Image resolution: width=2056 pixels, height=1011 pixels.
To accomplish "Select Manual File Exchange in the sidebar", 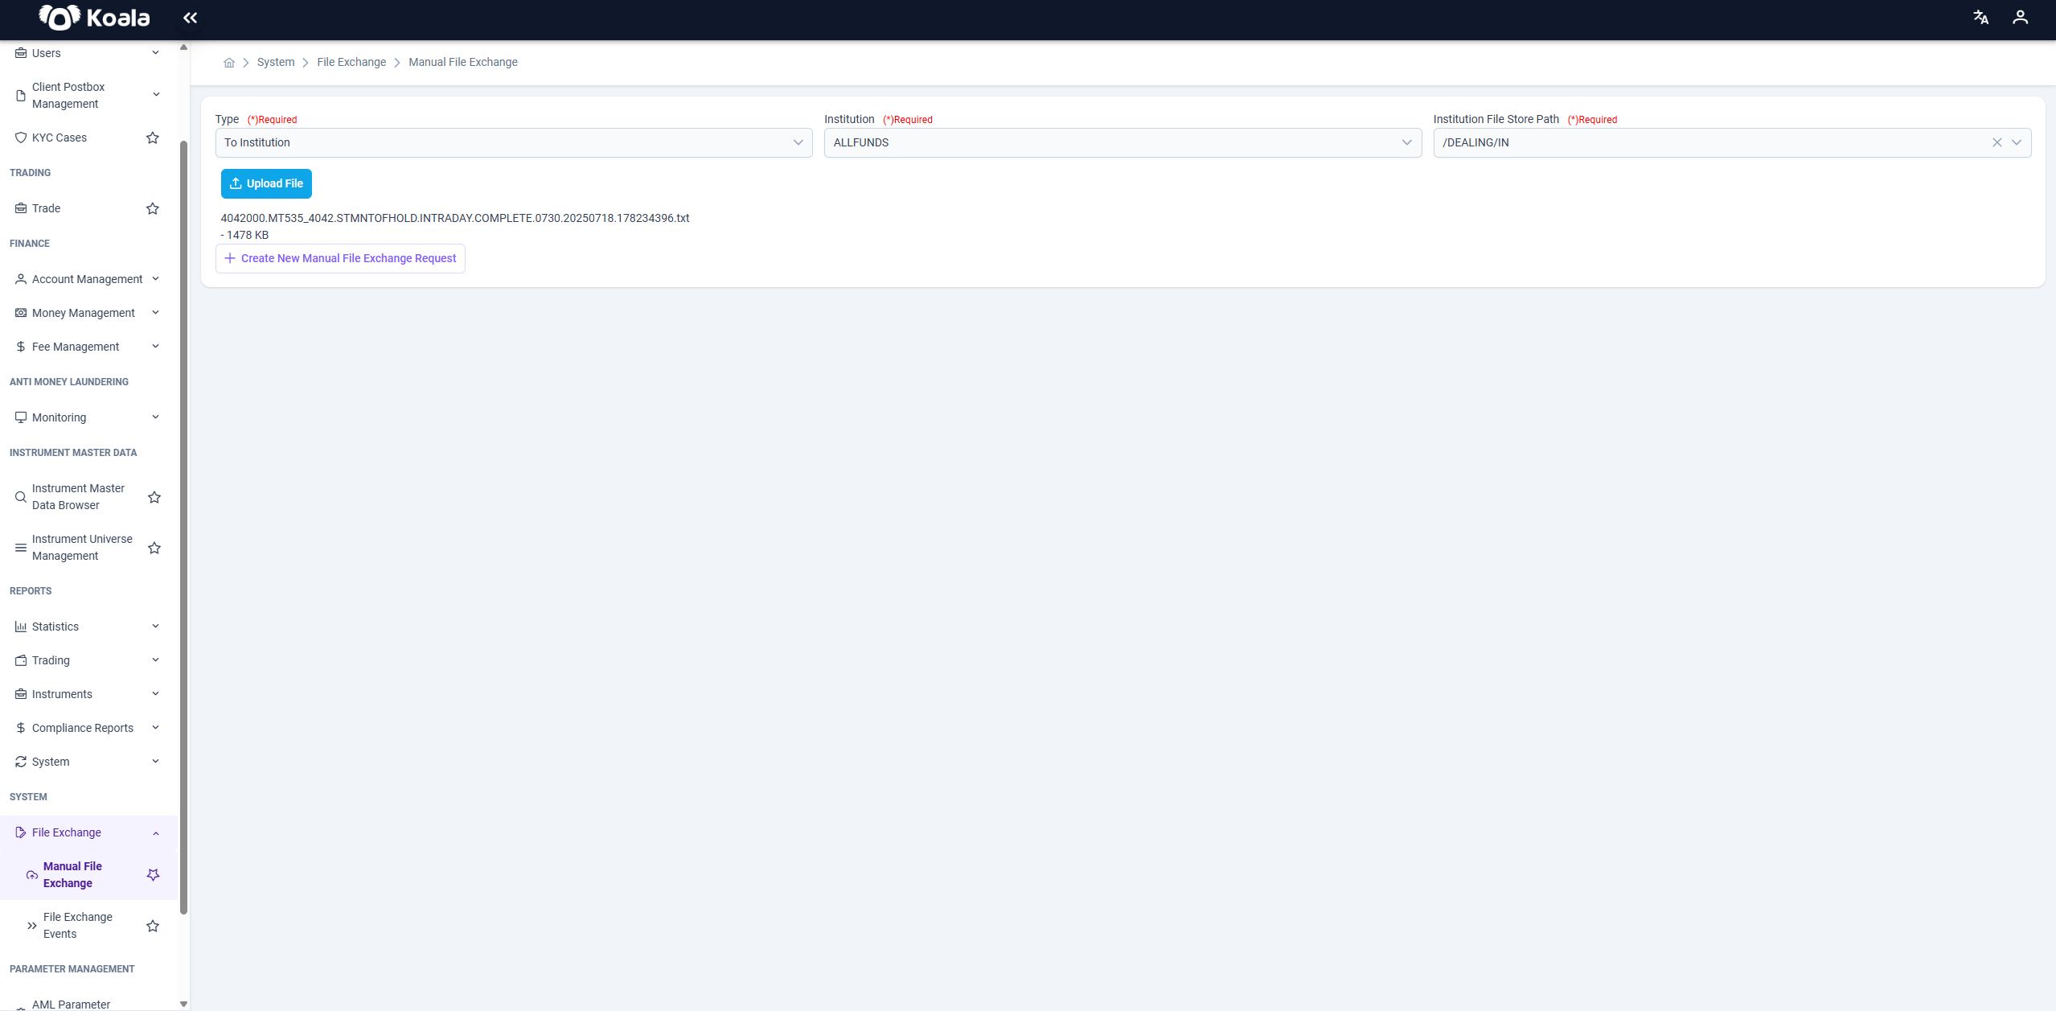I will tap(72, 875).
